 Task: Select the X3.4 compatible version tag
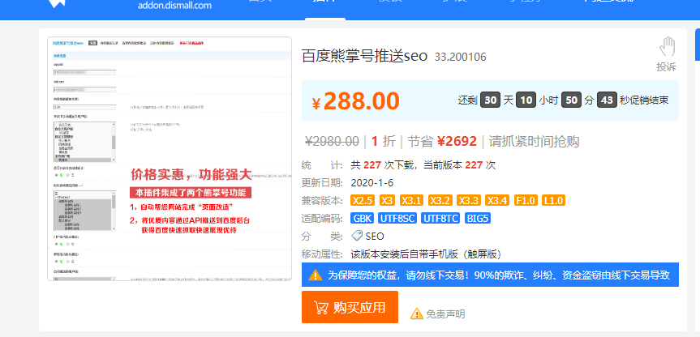[497, 200]
